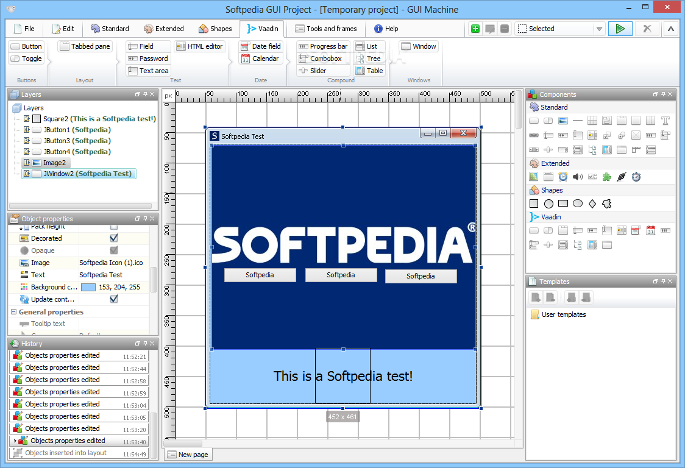Click the green Run play button
Viewport: 685px width, 468px height.
tap(620, 29)
